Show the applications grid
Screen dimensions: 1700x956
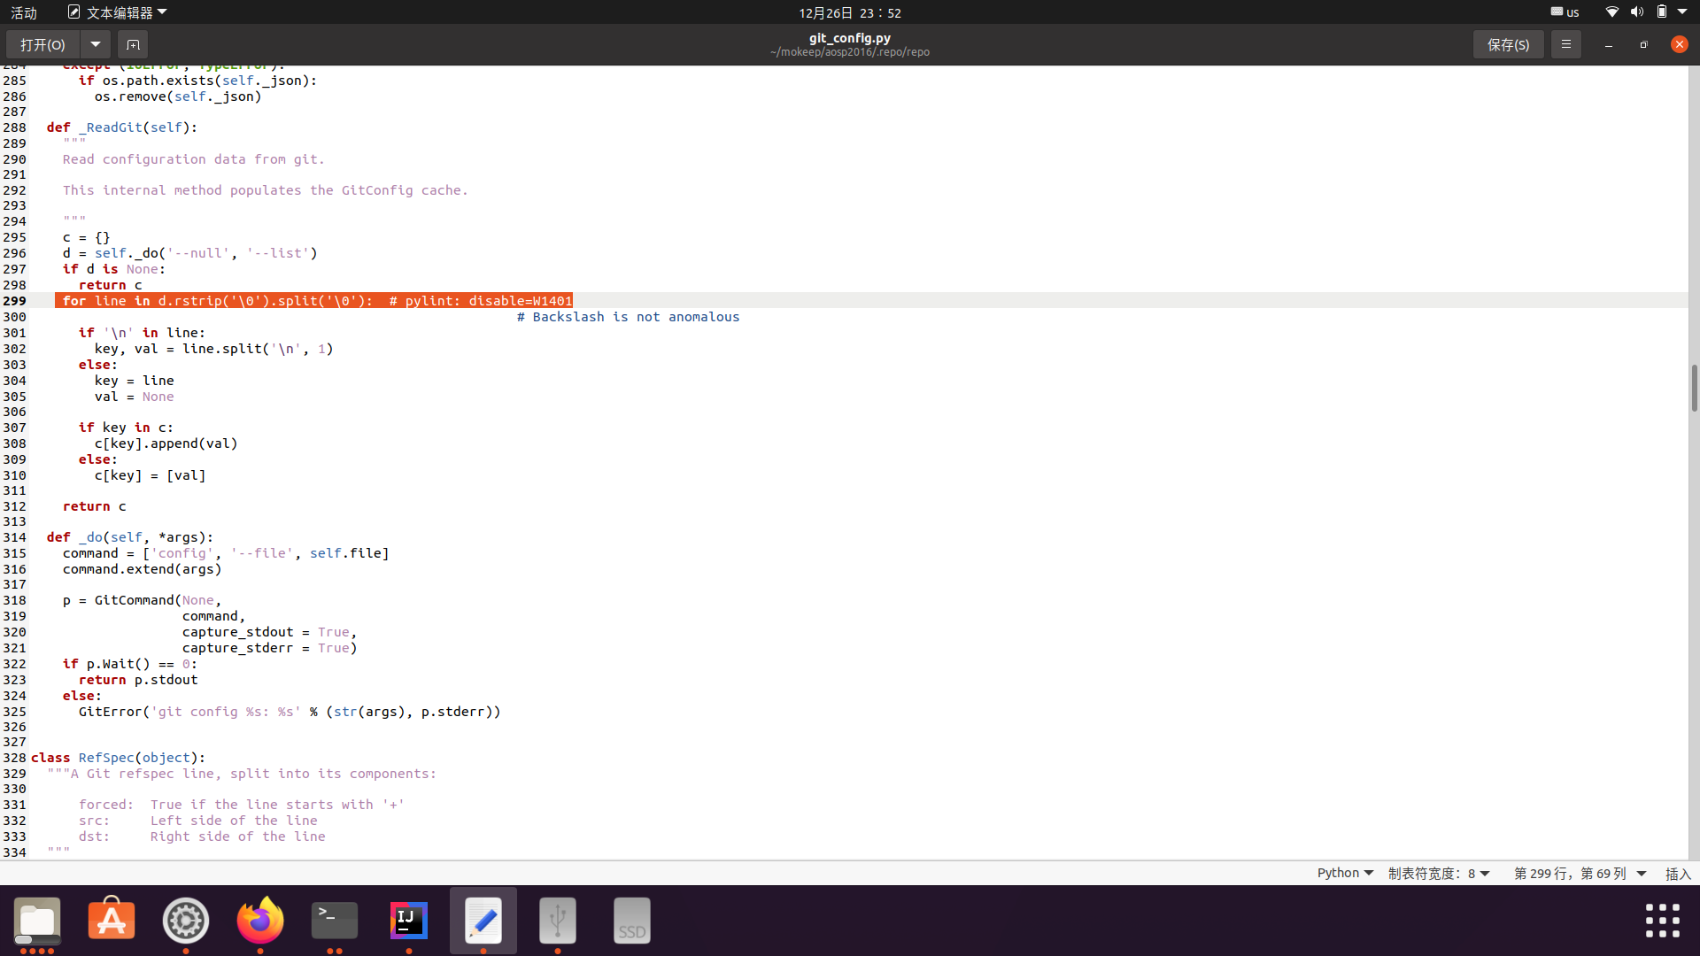coord(1663,921)
